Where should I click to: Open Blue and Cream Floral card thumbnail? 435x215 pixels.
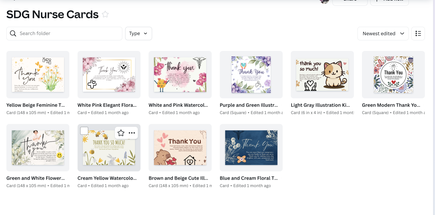pos(251,148)
